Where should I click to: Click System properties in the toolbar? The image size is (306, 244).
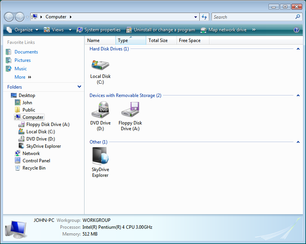(99, 30)
